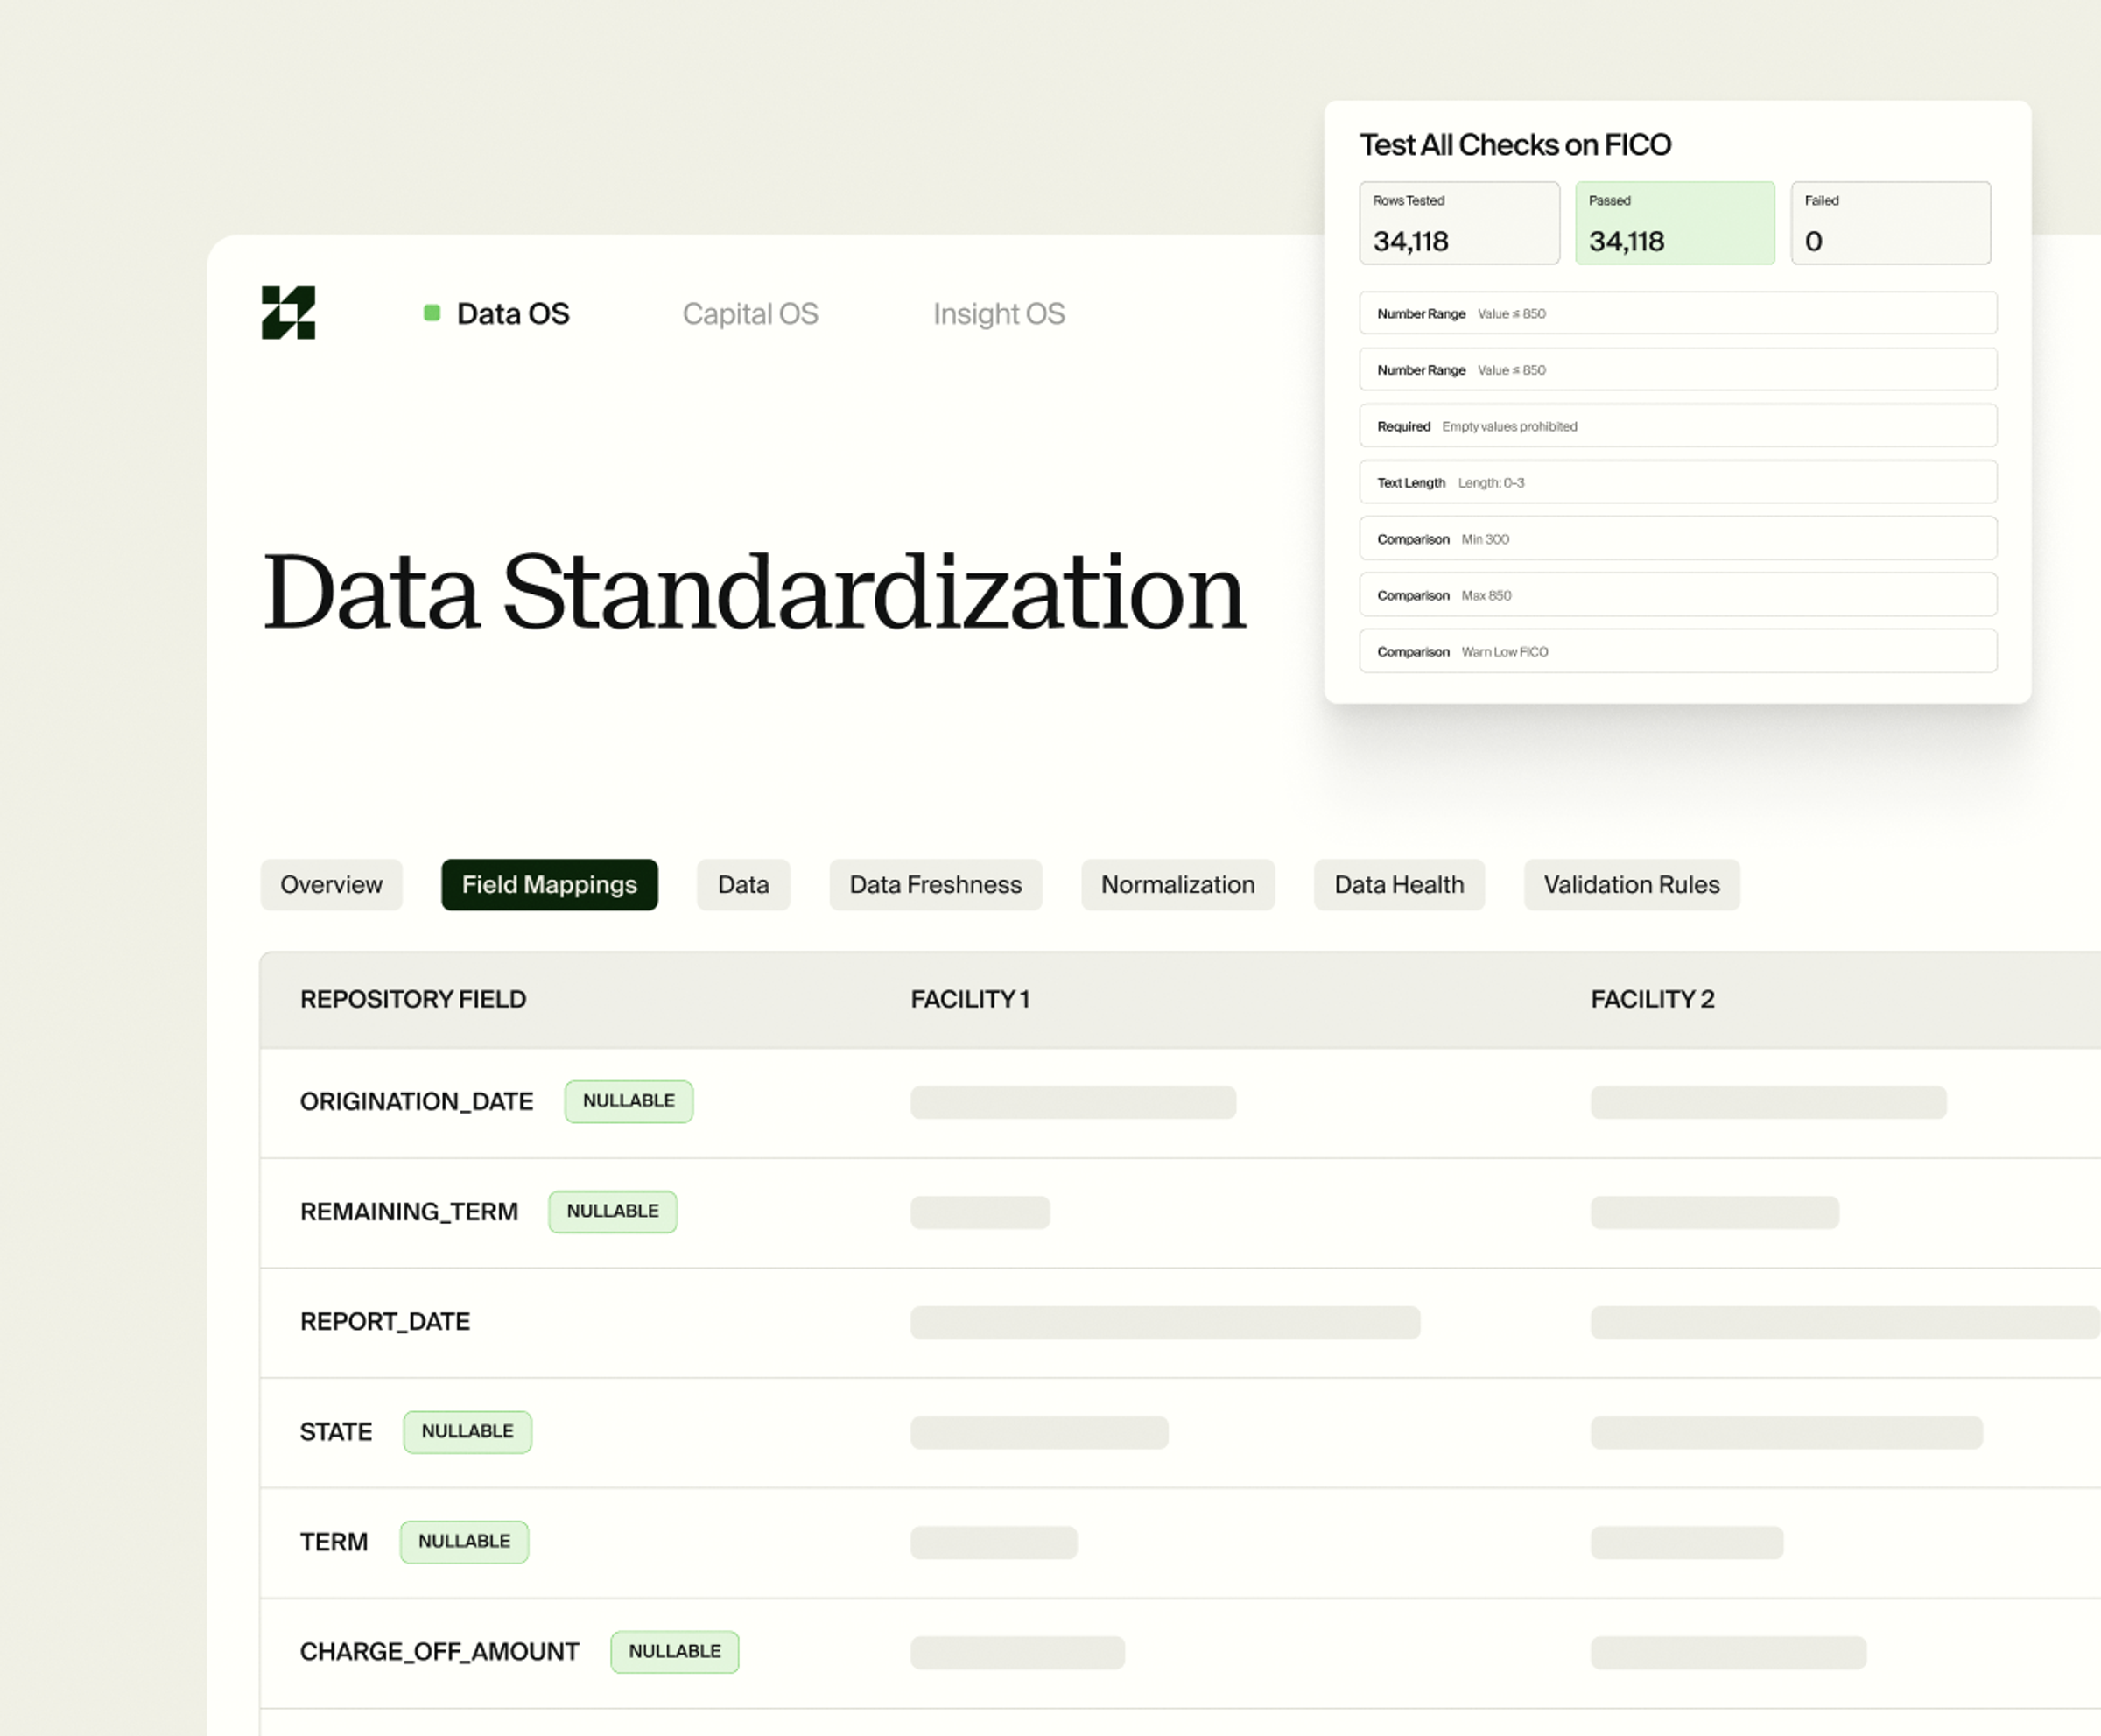
Task: Click the FACILITY 2 column header
Action: click(x=1652, y=999)
